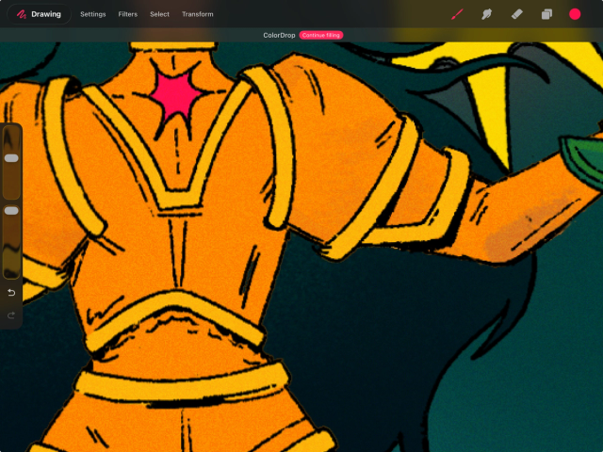This screenshot has width=603, height=452.
Task: Click the ColorDrop label
Action: click(x=279, y=35)
